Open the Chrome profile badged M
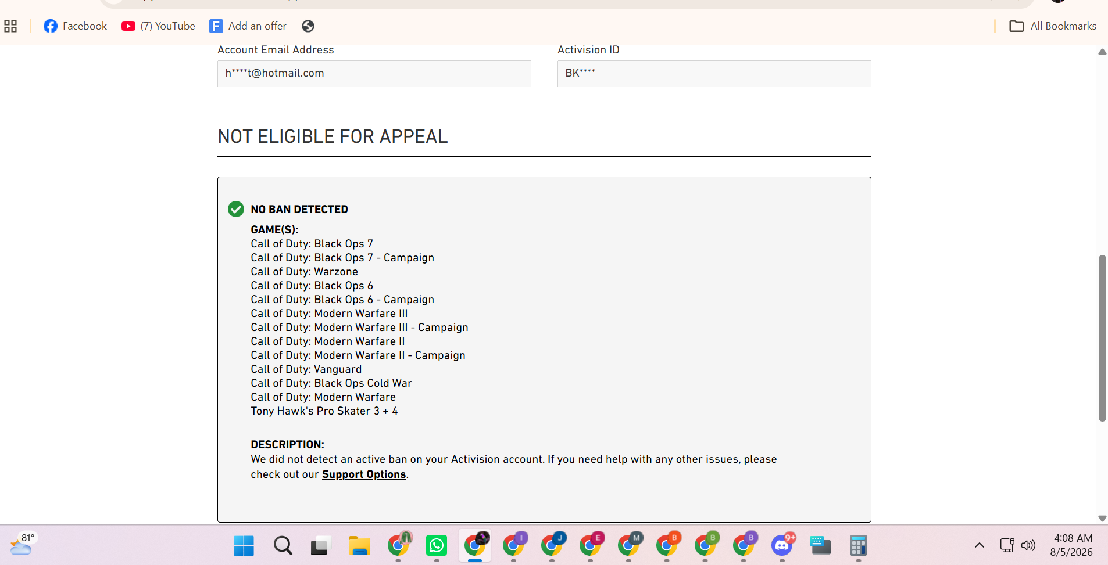The height and width of the screenshot is (565, 1108). 629,545
